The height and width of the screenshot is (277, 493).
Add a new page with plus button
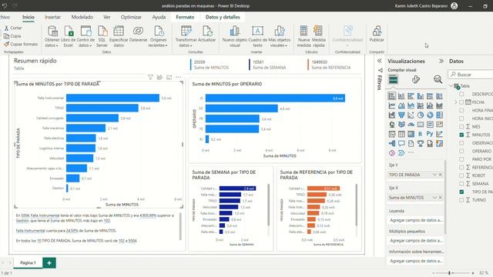click(x=49, y=263)
